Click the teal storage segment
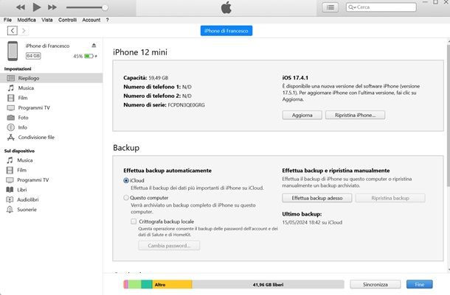This screenshot has width=450, height=295. coord(147,285)
